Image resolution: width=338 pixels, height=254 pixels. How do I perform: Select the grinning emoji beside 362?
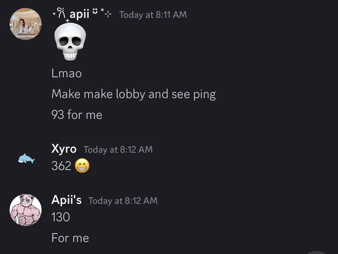pos(82,166)
